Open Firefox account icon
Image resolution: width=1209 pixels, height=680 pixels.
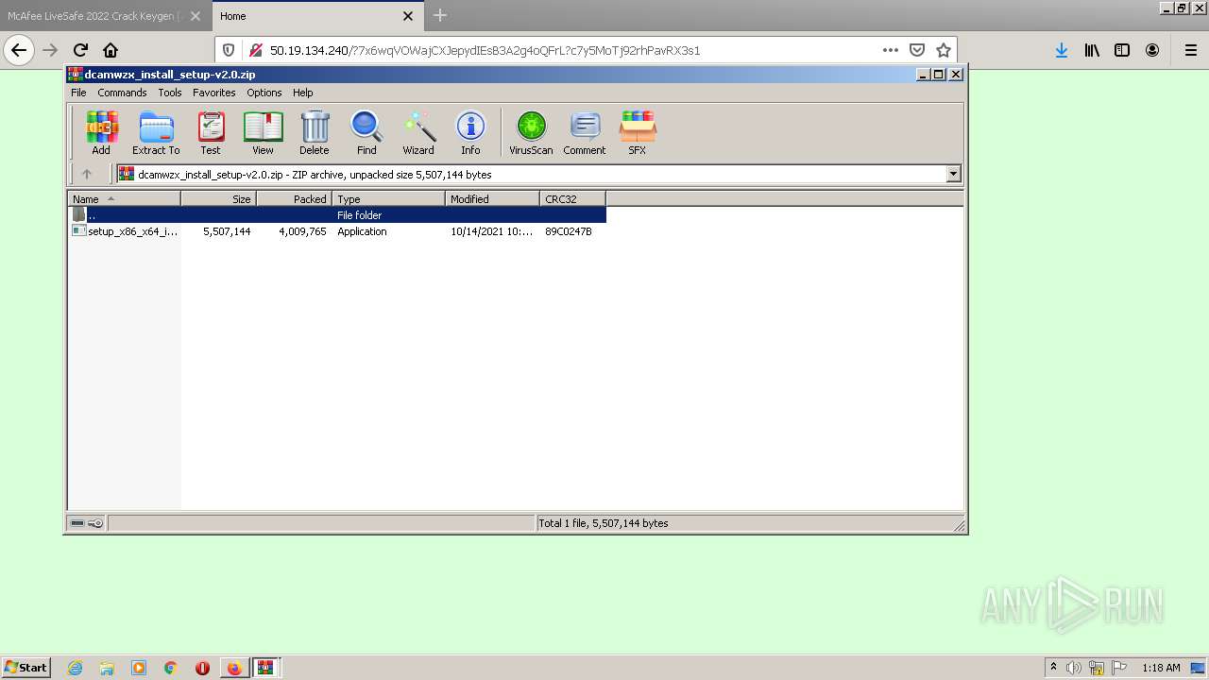(1152, 50)
